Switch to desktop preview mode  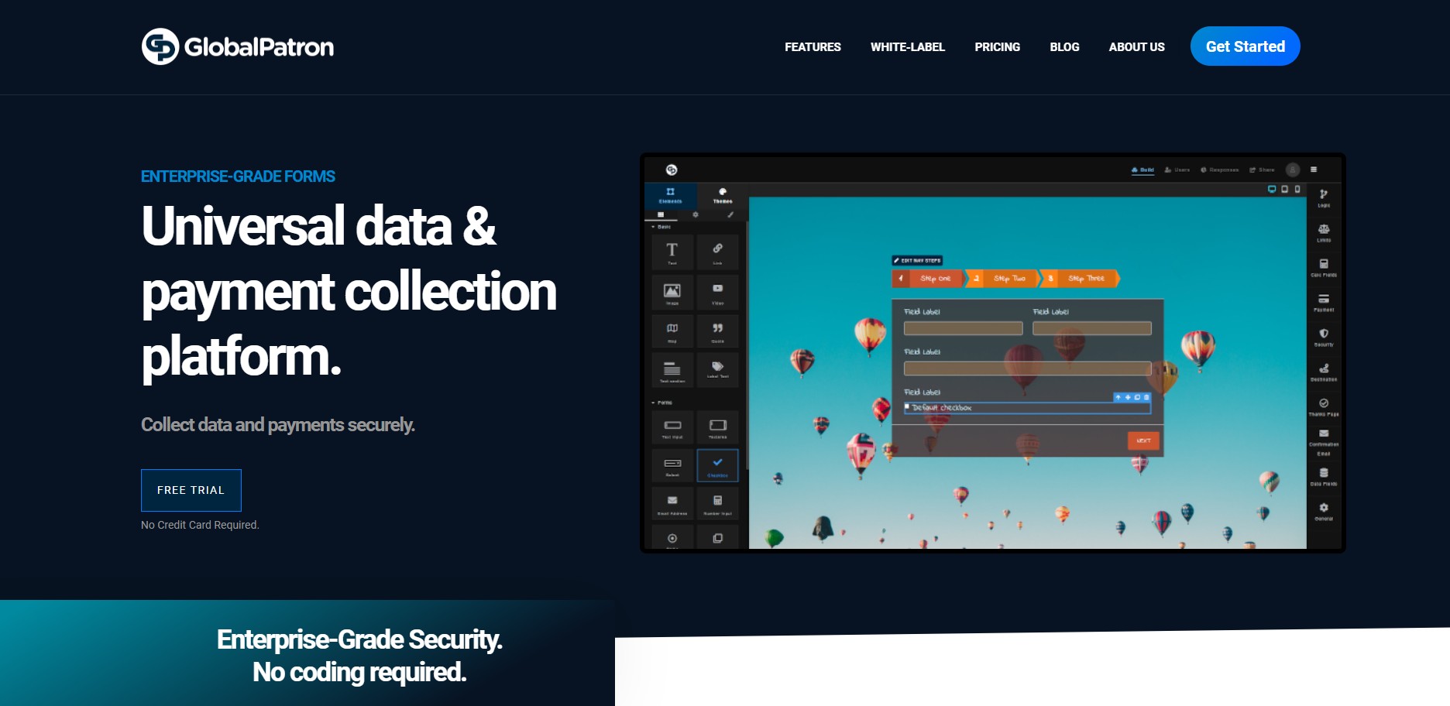[x=1271, y=189]
